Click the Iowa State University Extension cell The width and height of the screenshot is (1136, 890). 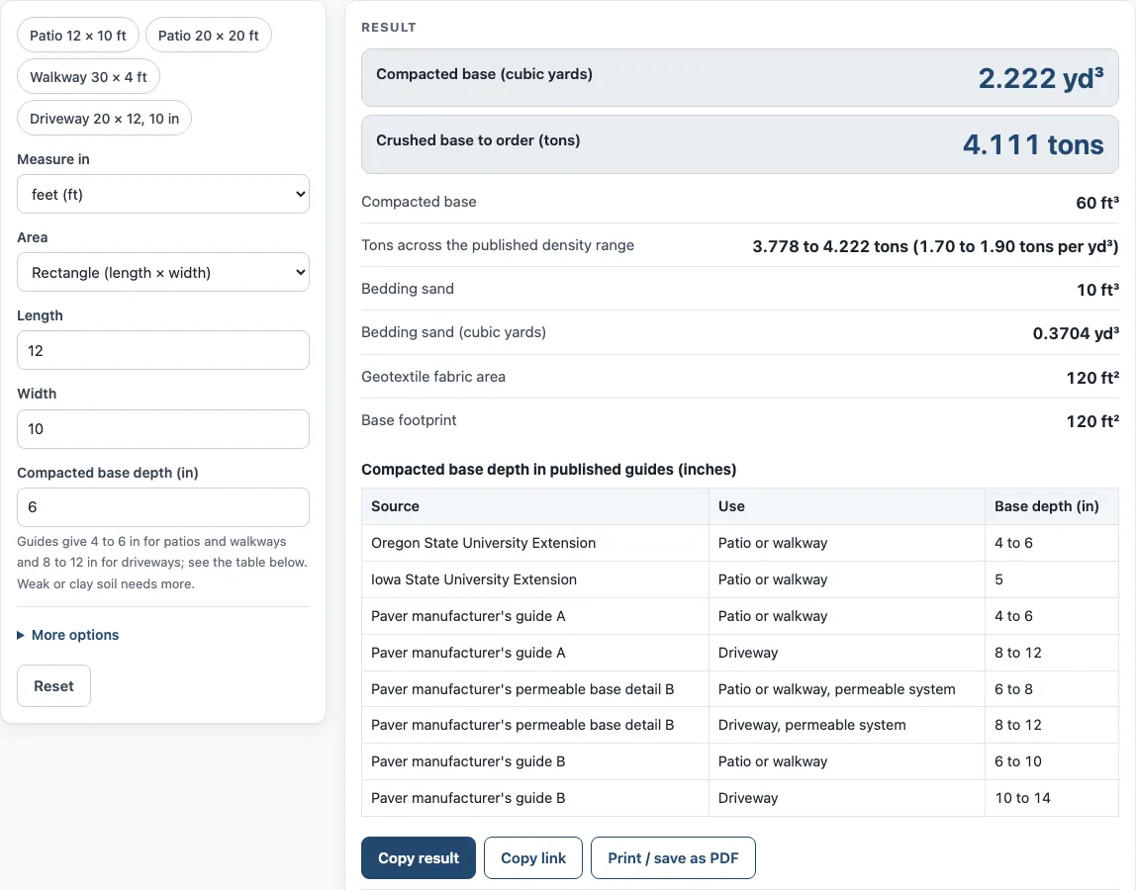pos(535,579)
